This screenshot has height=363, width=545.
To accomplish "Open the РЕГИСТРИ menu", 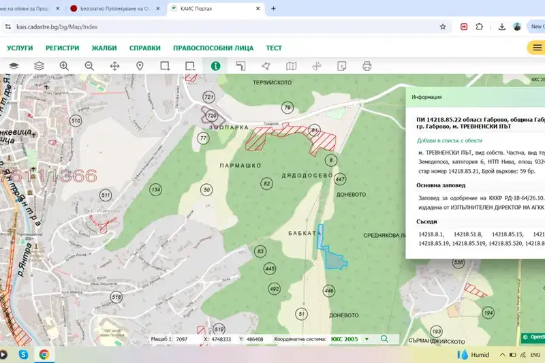I will point(62,48).
